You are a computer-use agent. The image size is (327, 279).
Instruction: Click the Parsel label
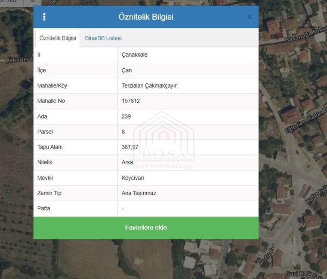click(45, 132)
